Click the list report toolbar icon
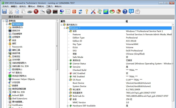 click(68, 11)
